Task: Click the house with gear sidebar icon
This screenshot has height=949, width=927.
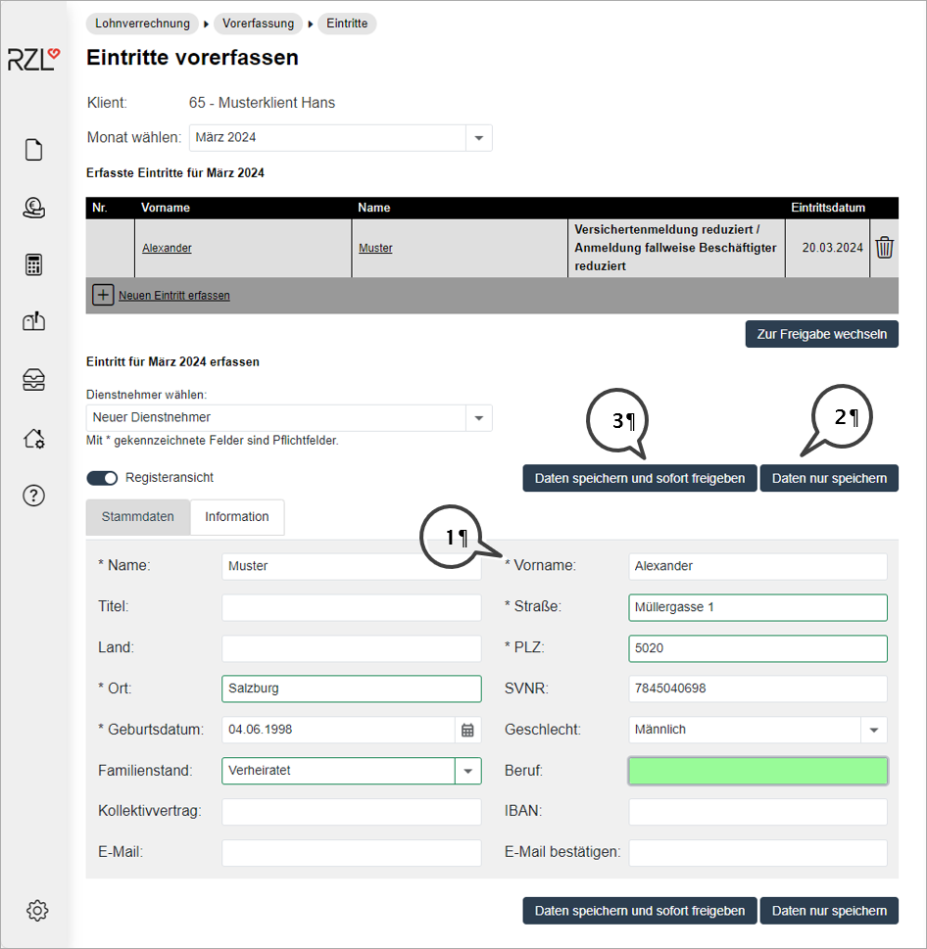Action: coord(34,439)
